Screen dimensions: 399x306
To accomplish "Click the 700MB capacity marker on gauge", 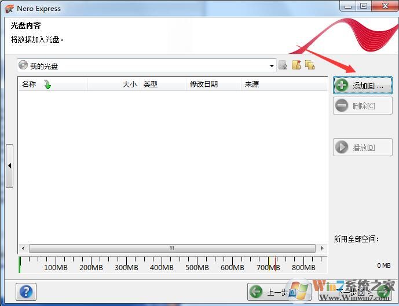I will pos(268,267).
